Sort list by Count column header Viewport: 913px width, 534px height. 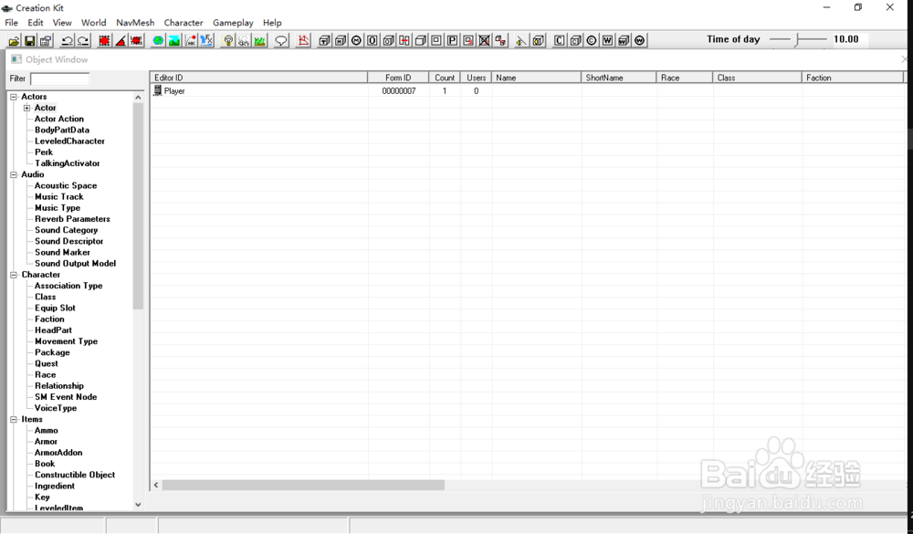tap(445, 78)
